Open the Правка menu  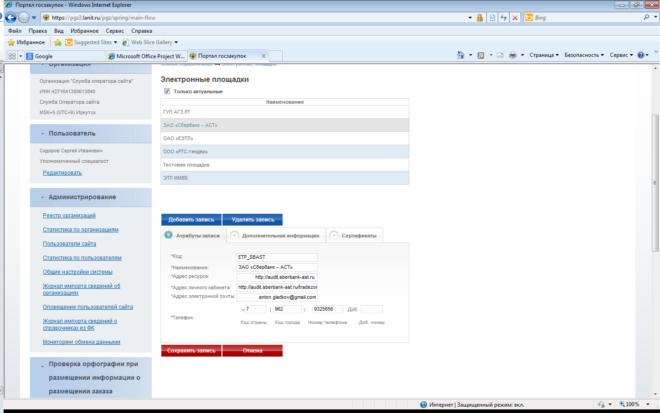coord(38,31)
